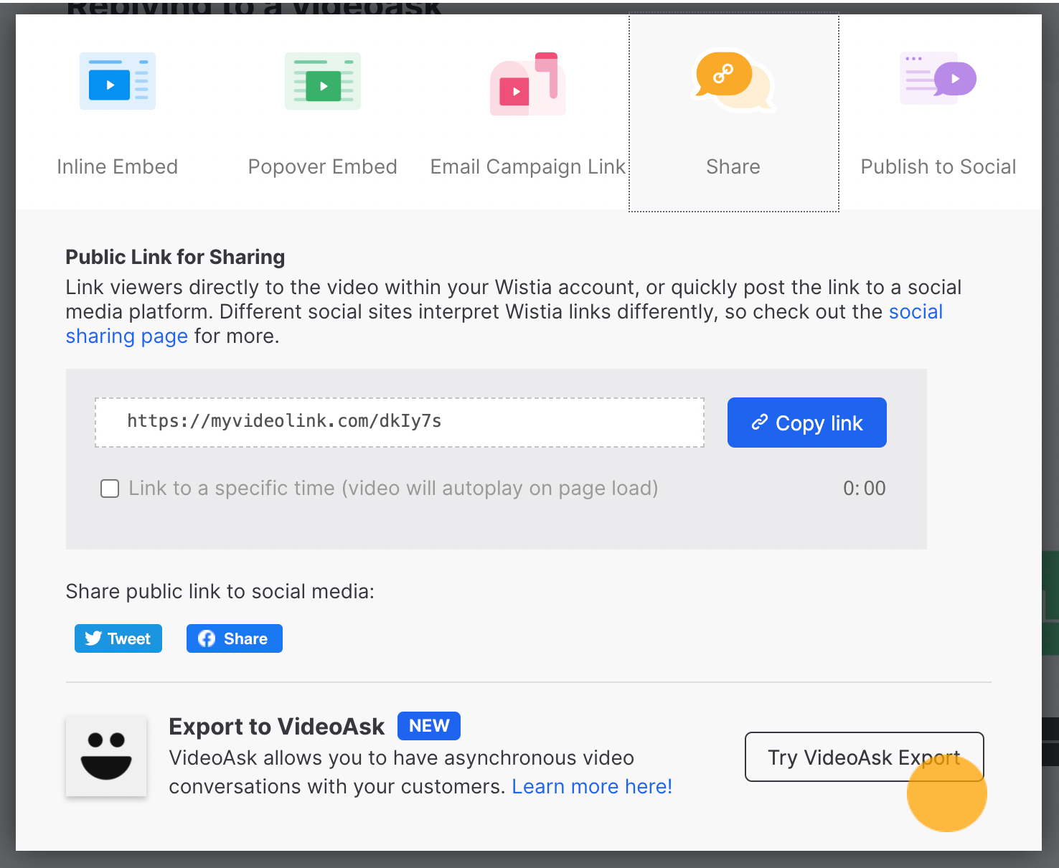The width and height of the screenshot is (1059, 868).
Task: Click the orange Share chat bubble icon
Action: coord(733,81)
